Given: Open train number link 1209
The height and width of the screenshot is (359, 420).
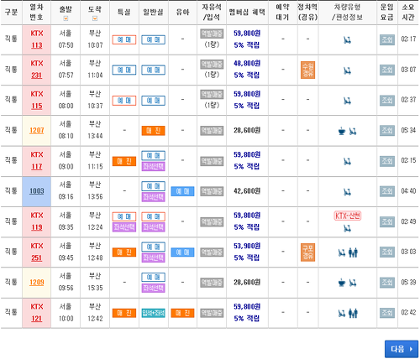Looking at the screenshot, I should tap(37, 283).
